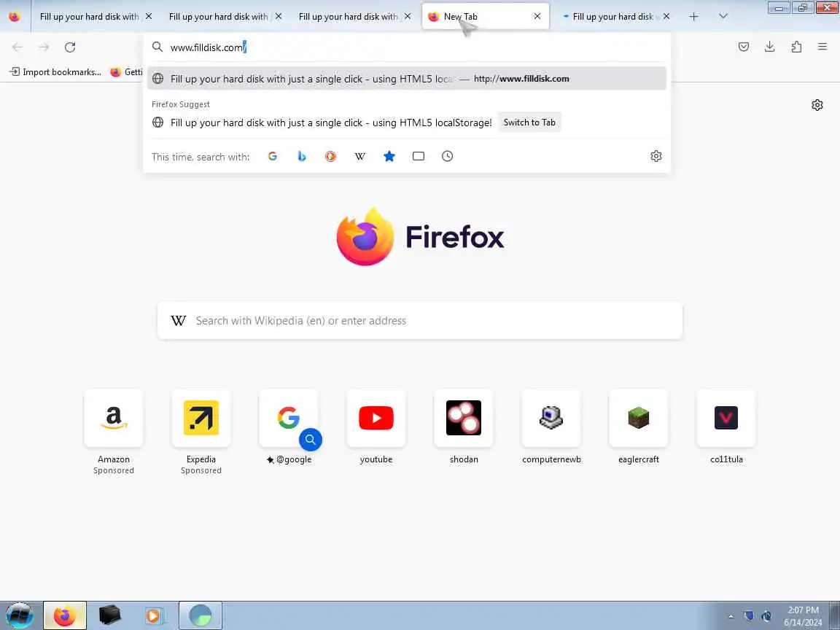Go forward using the forward arrow
Viewport: 840px width, 630px height.
click(44, 47)
